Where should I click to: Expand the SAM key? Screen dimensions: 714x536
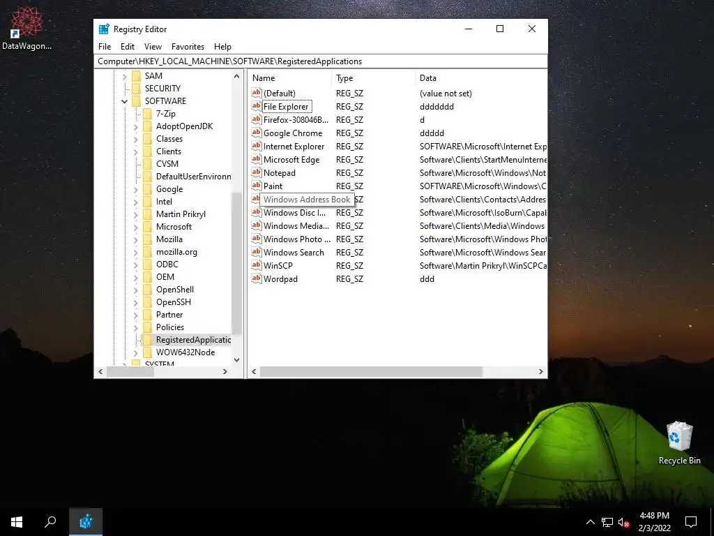(124, 76)
